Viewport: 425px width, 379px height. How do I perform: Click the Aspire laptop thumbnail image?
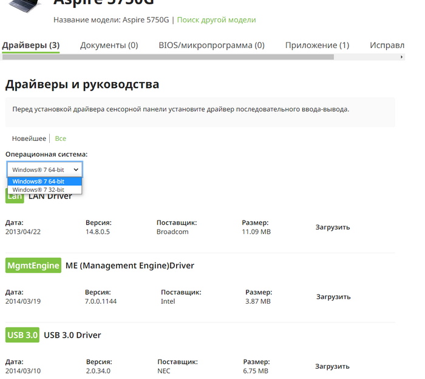tap(24, 6)
